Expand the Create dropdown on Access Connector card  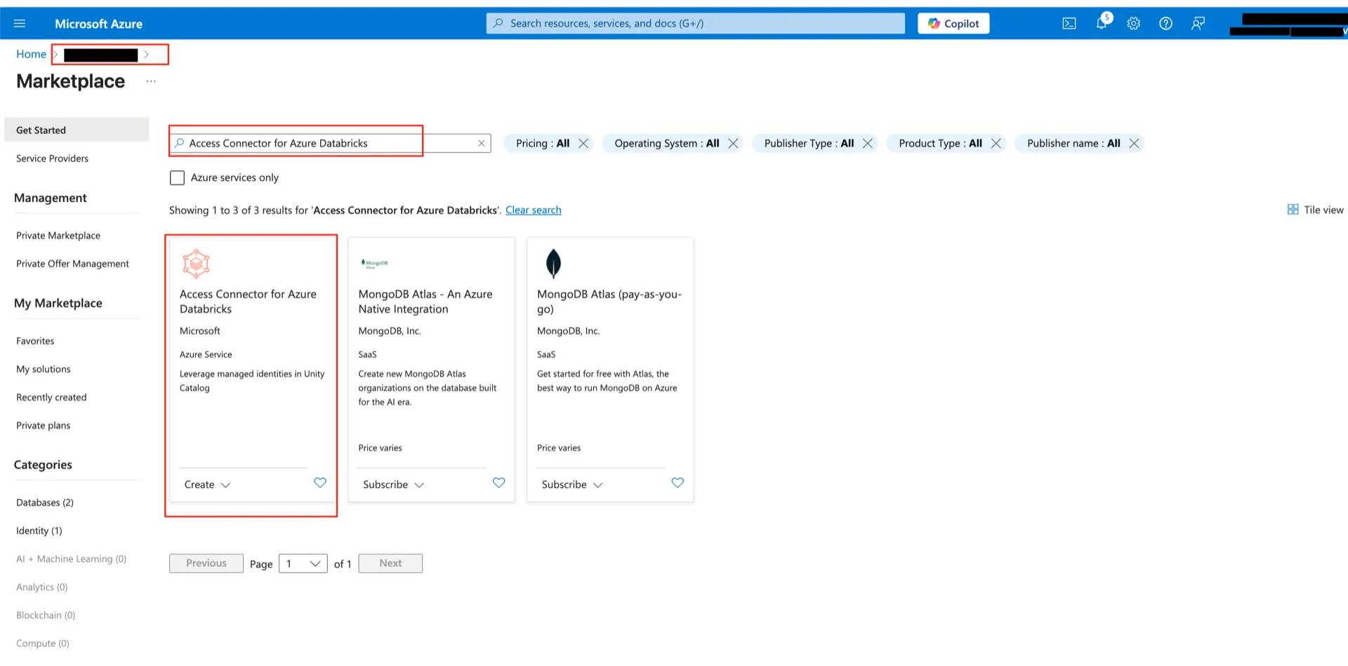click(x=207, y=484)
